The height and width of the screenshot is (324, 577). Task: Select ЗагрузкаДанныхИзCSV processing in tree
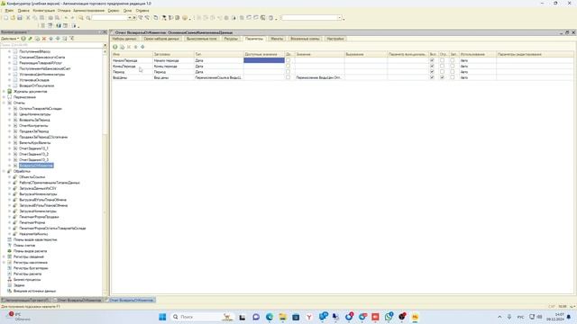point(38,188)
